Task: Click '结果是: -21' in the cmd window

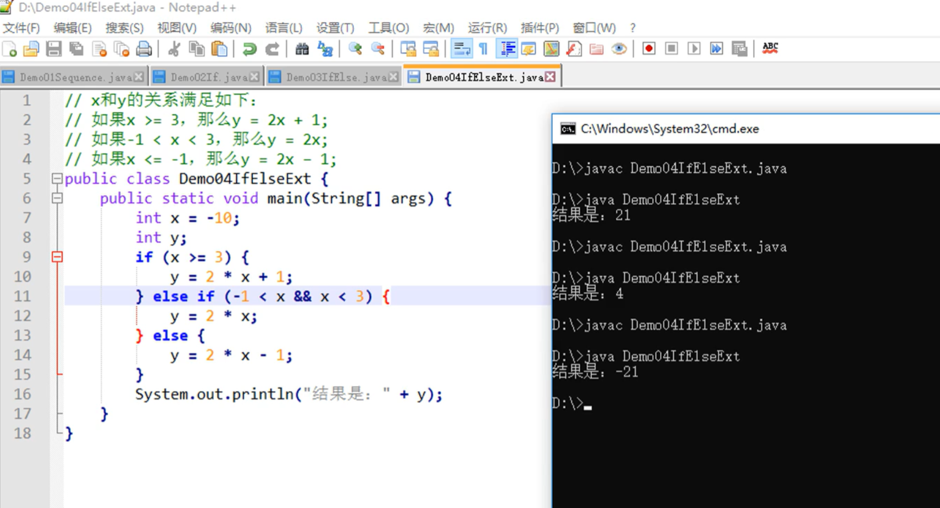Action: click(595, 372)
